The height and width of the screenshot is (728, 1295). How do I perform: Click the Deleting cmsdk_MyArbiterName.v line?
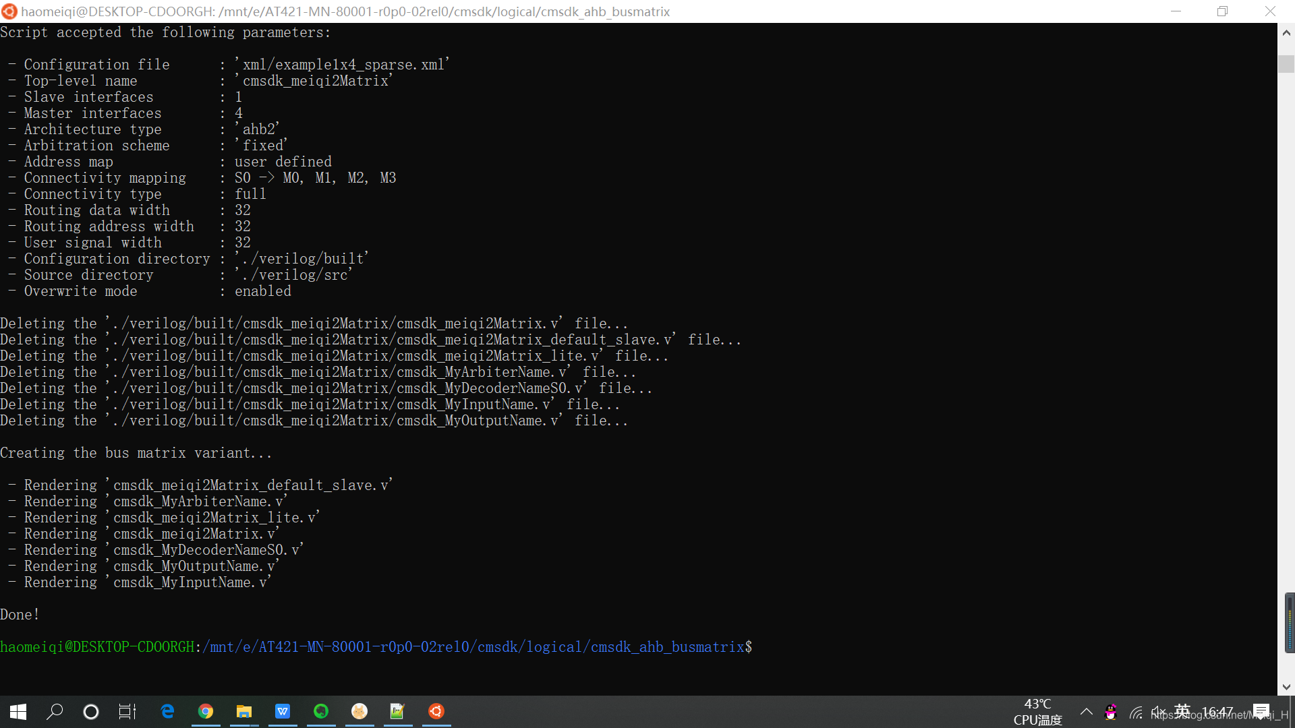pos(318,372)
